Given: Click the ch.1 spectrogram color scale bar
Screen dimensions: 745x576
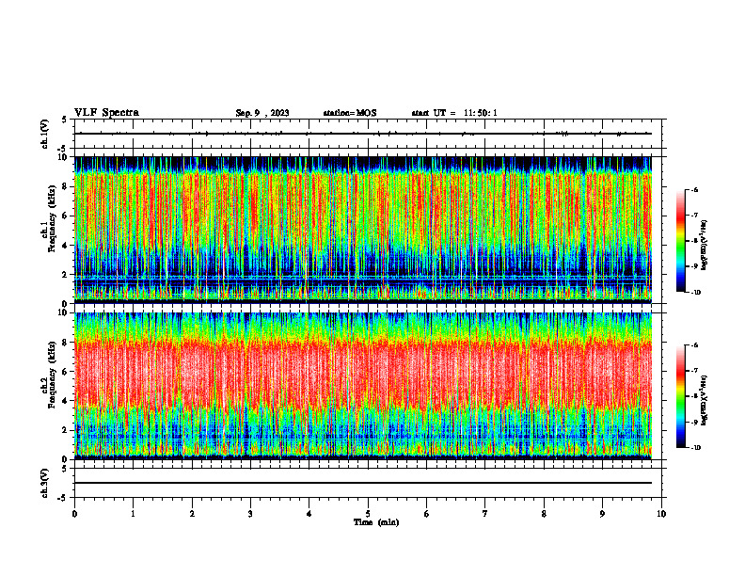Looking at the screenshot, I should coord(680,241).
